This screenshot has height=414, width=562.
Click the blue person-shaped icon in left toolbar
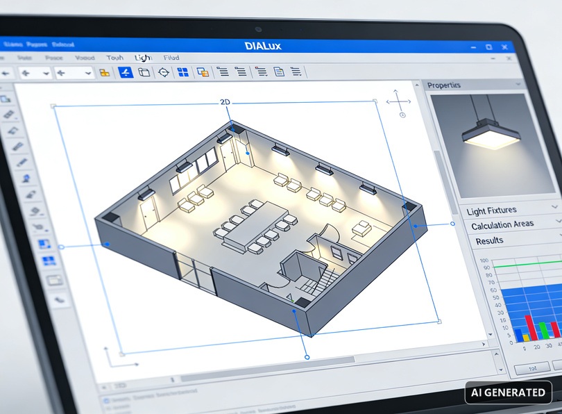(26, 179)
